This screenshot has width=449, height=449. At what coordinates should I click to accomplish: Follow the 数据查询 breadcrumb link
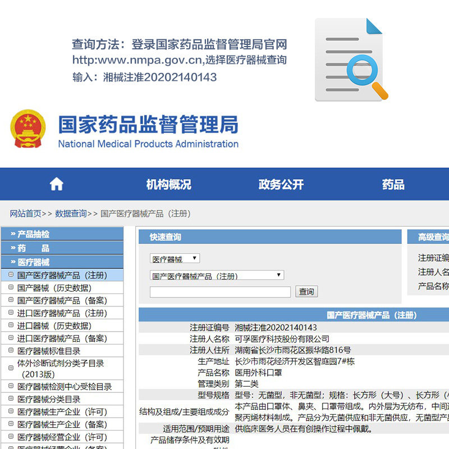(71, 213)
